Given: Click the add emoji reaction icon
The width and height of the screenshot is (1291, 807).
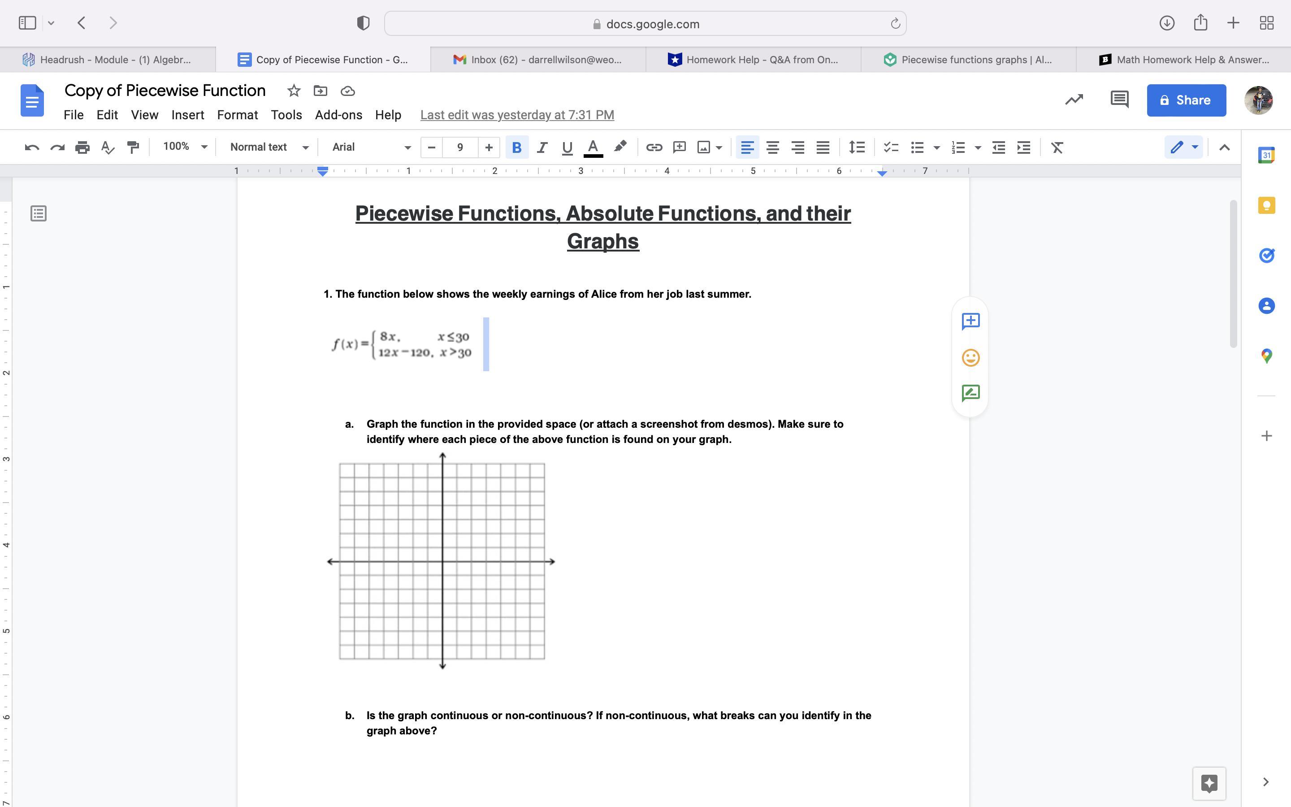Looking at the screenshot, I should click(x=970, y=357).
